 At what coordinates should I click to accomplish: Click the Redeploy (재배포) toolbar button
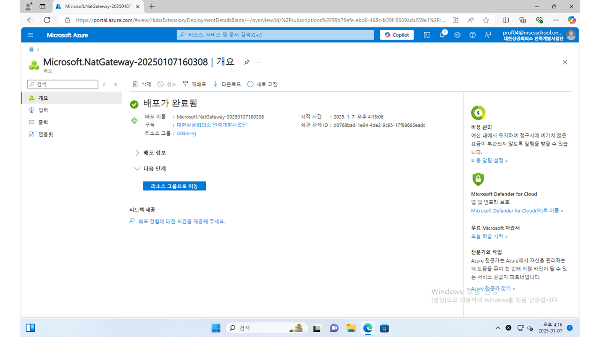(195, 84)
